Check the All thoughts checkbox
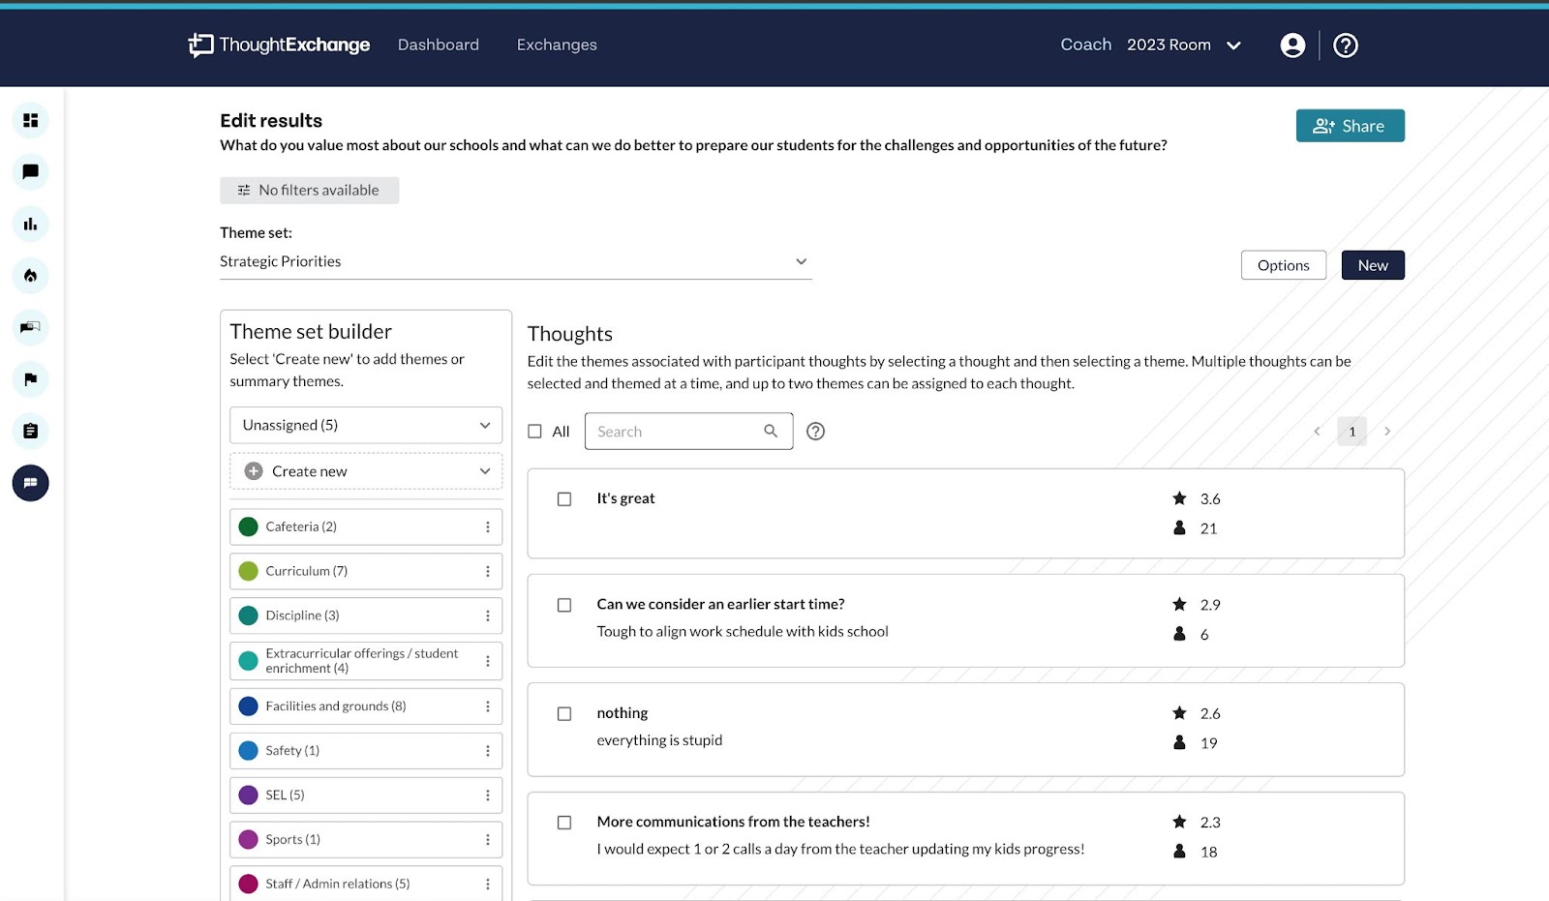The image size is (1549, 901). 534,432
